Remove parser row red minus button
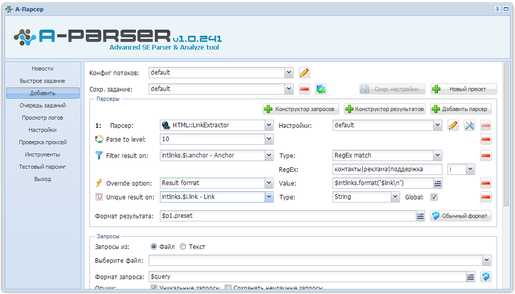 [486, 125]
